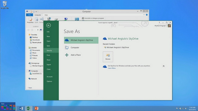This screenshot has height=111, width=198.
Task: Select Open in the Excel backstage menu
Action: tap(49, 41)
